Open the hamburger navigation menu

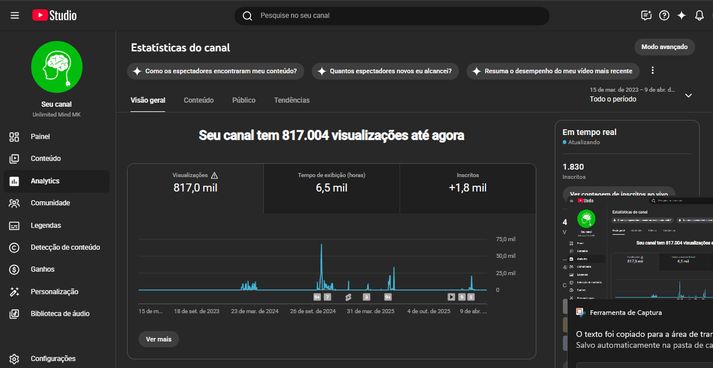tap(15, 16)
